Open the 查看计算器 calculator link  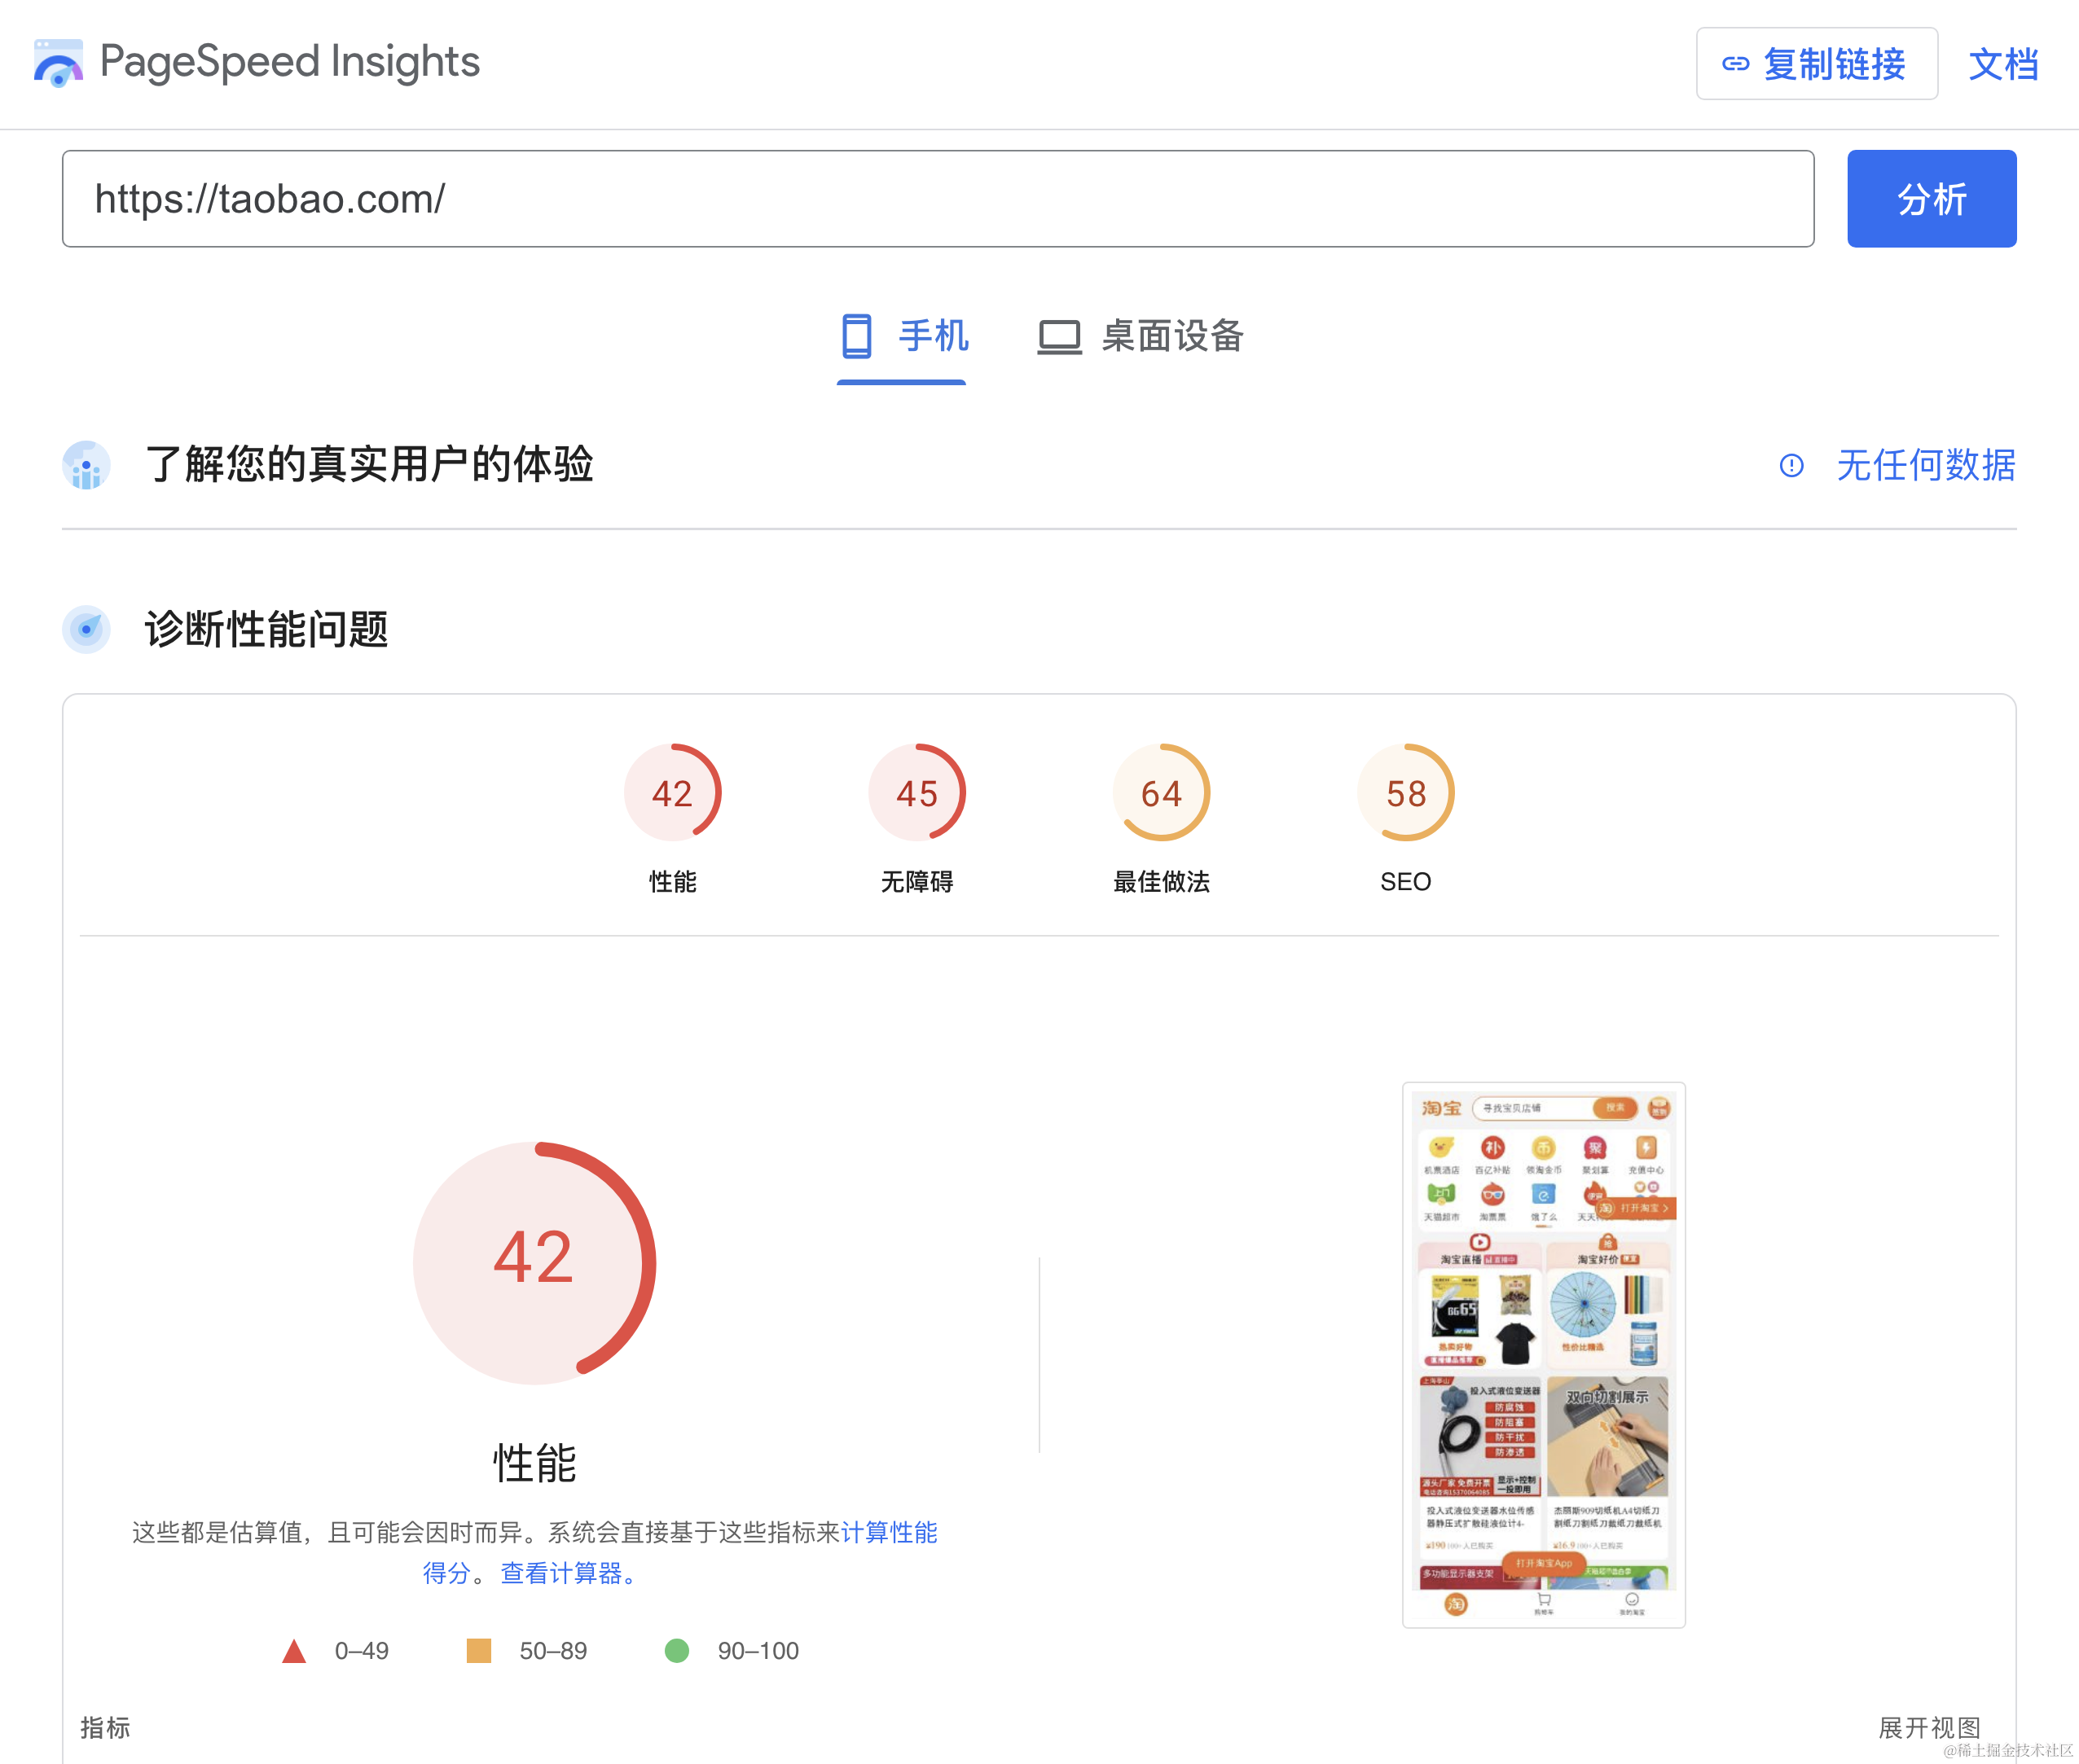[560, 1573]
